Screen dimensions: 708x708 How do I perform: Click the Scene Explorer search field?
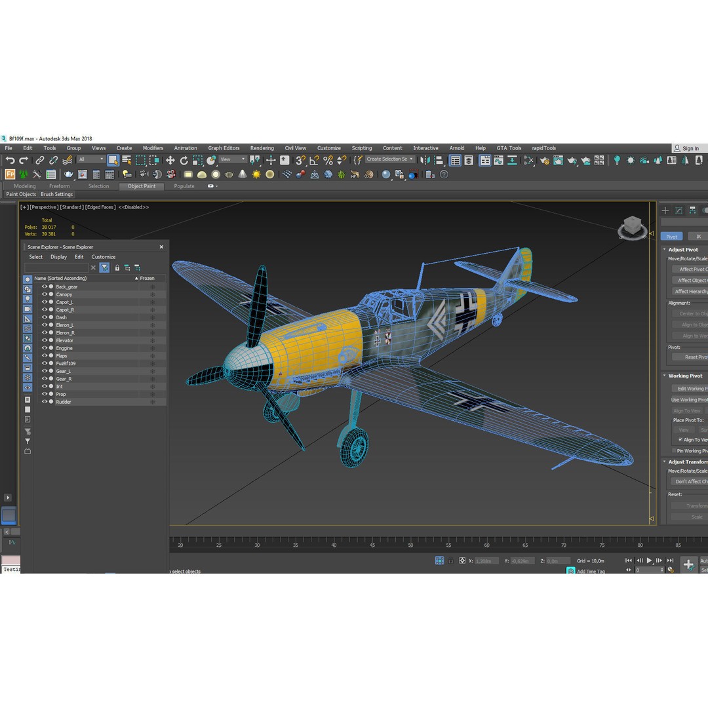(56, 267)
